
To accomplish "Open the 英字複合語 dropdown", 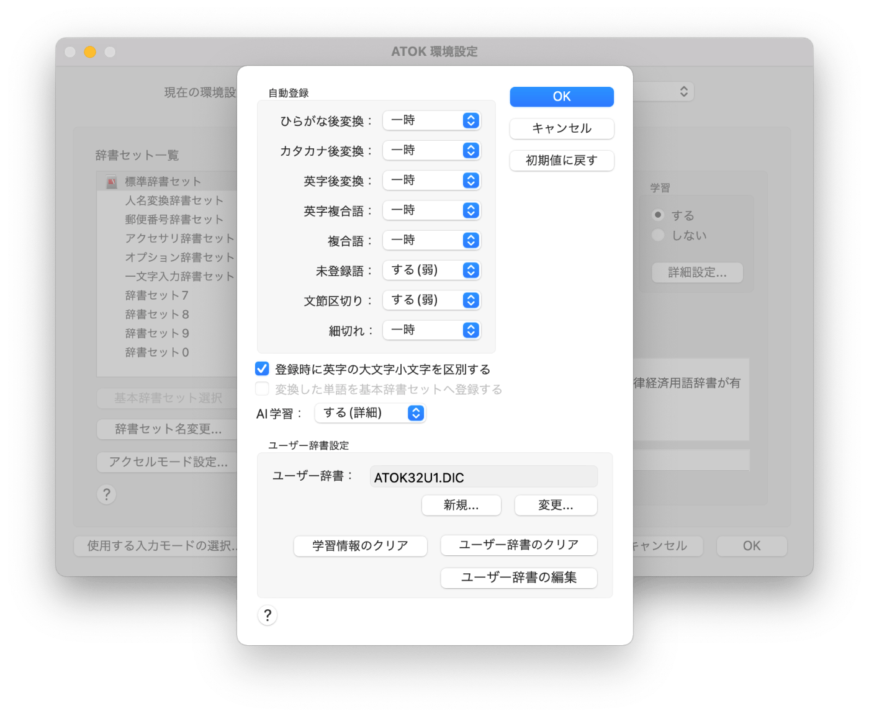I will coord(431,210).
